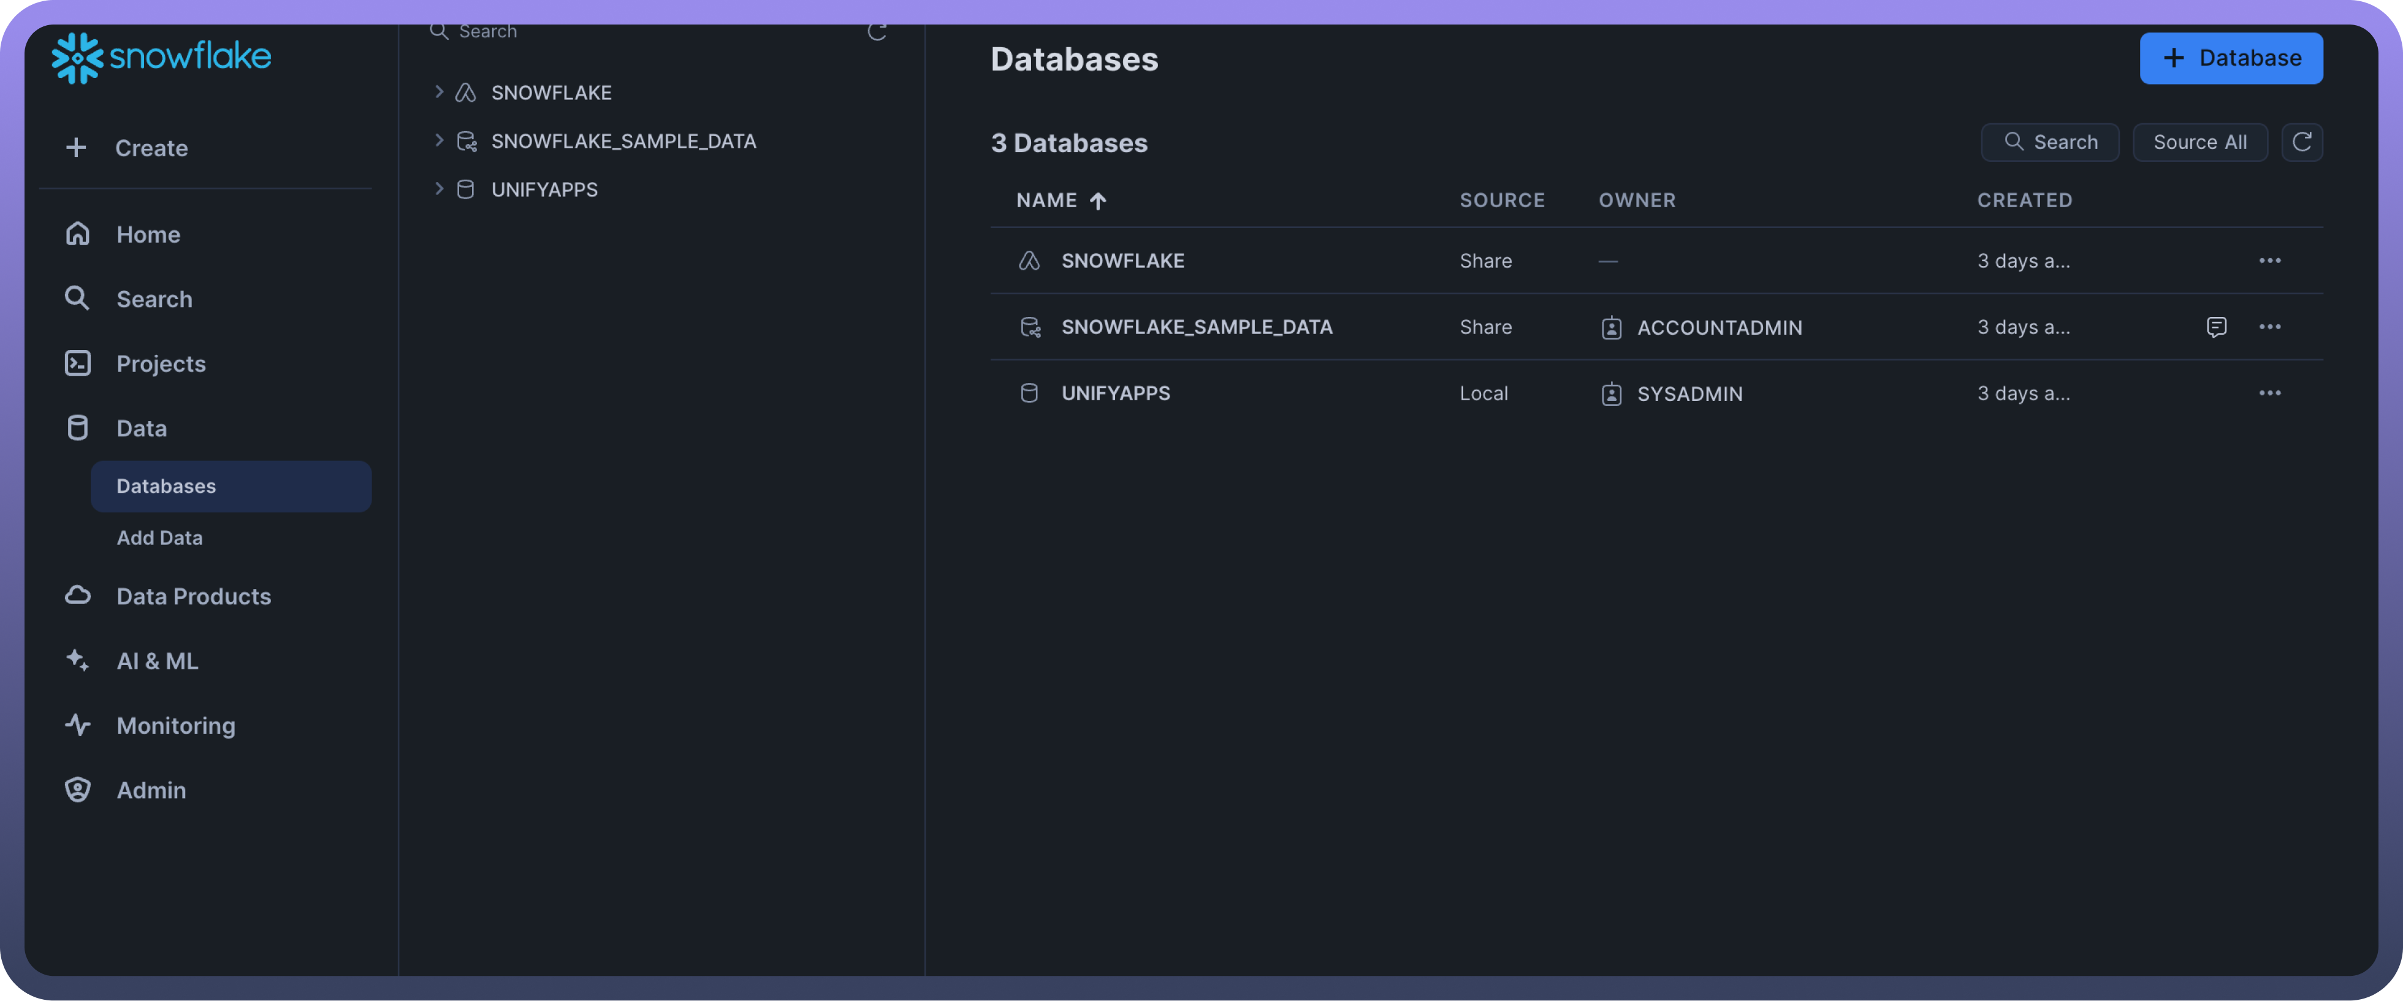The image size is (2403, 1001).
Task: Open the more options menu for the SNOWFLAKE_SAMPLE_DATA row
Action: pos(2269,327)
